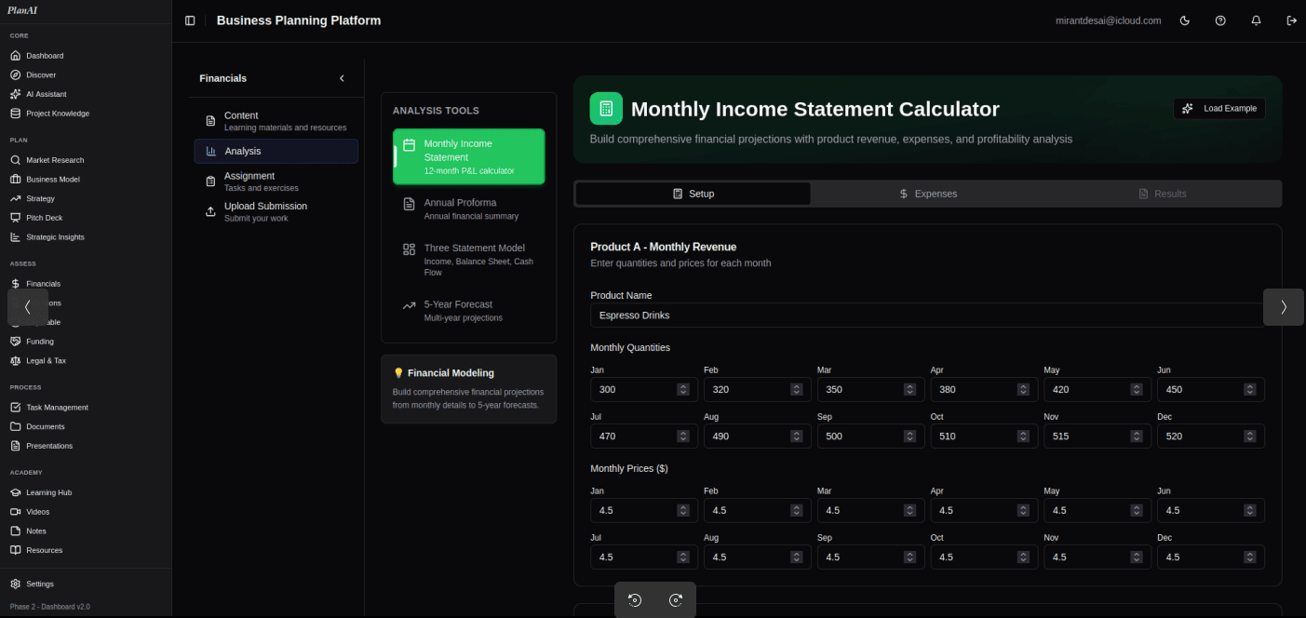Click the notifications bell icon

[1256, 20]
